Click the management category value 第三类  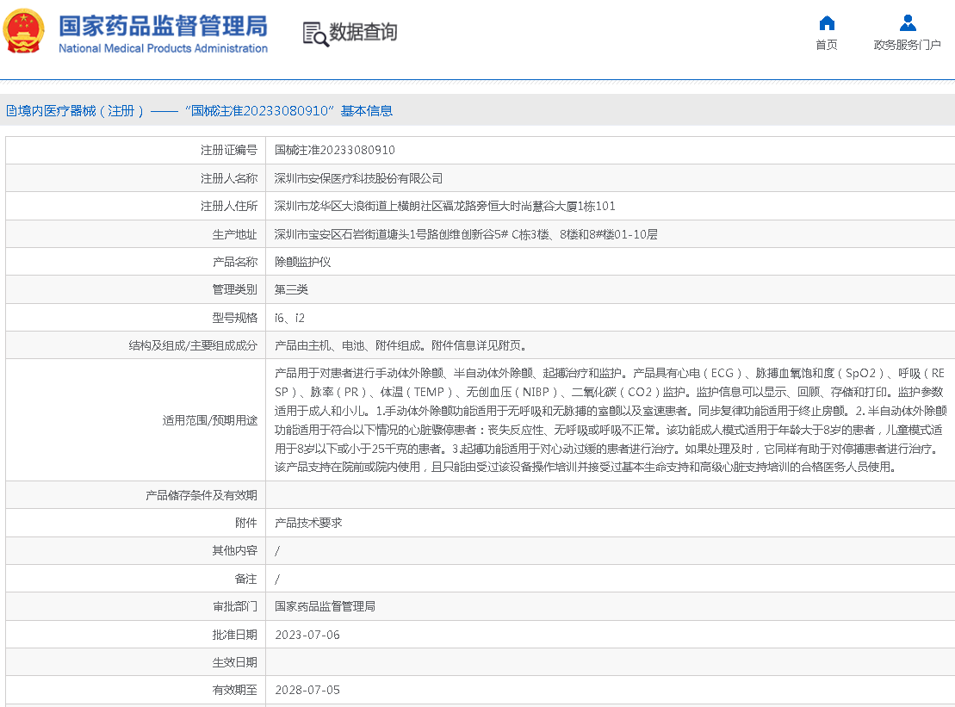(x=291, y=289)
